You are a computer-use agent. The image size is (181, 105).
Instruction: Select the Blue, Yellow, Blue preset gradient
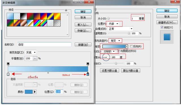(50, 16)
